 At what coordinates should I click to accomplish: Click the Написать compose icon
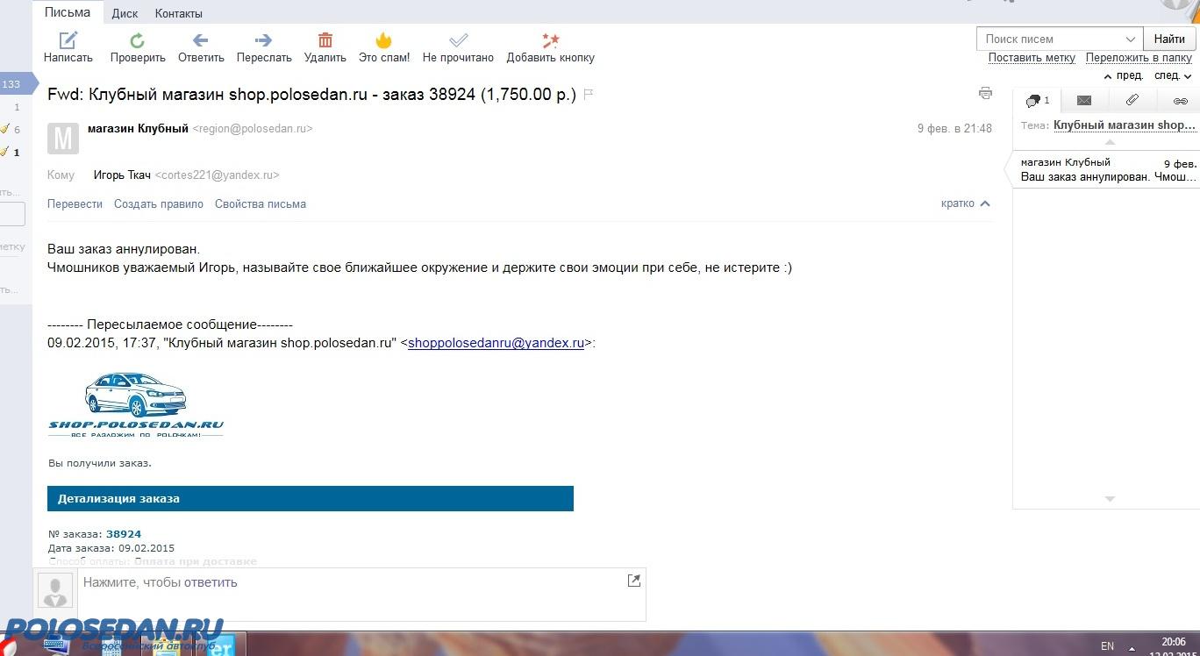coord(68,40)
